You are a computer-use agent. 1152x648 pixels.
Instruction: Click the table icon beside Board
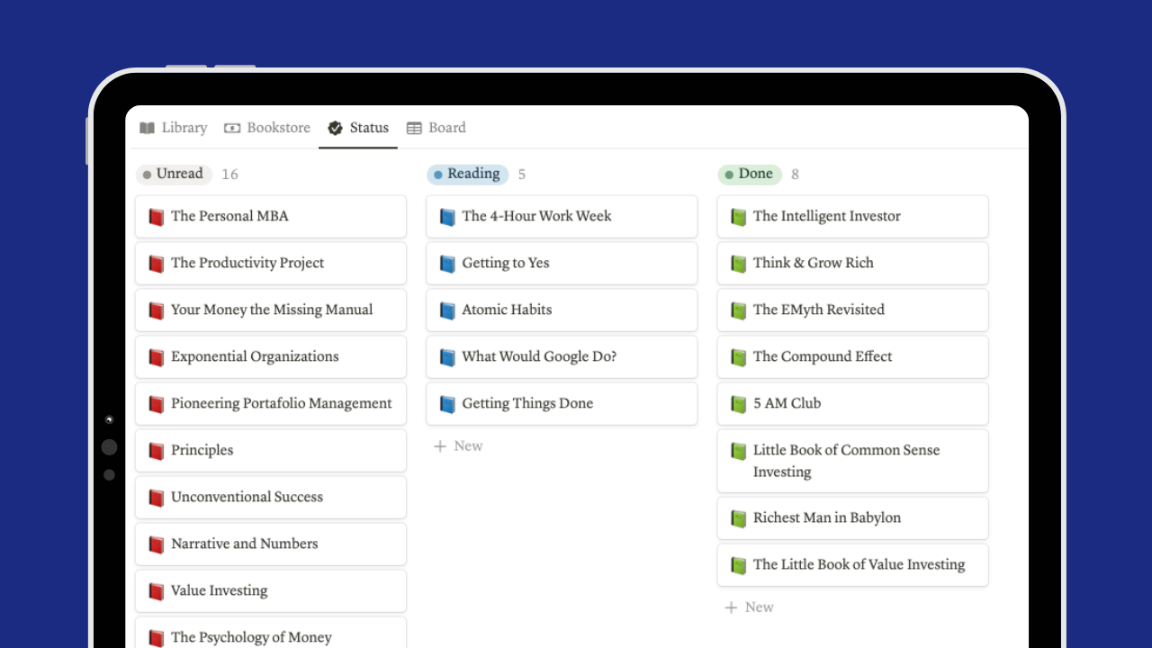[414, 128]
